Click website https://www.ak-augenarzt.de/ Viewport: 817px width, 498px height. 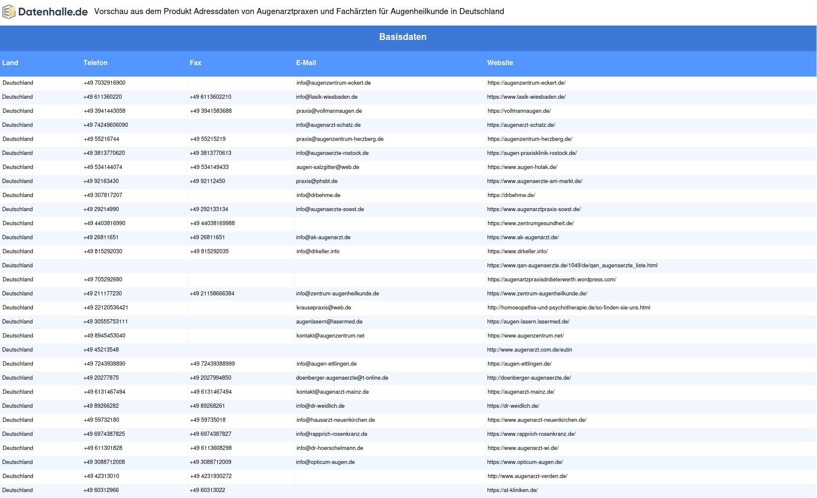(523, 238)
